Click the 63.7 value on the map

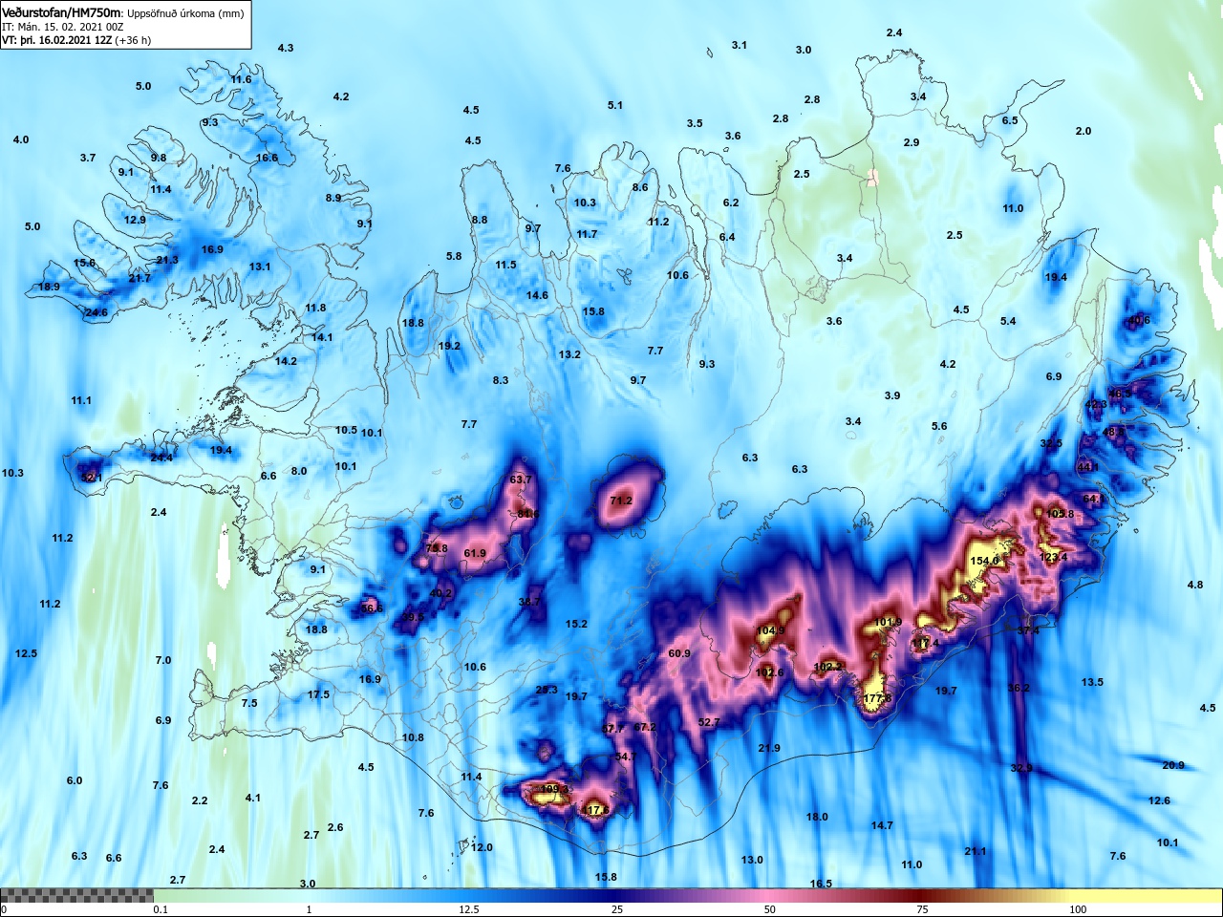(521, 480)
